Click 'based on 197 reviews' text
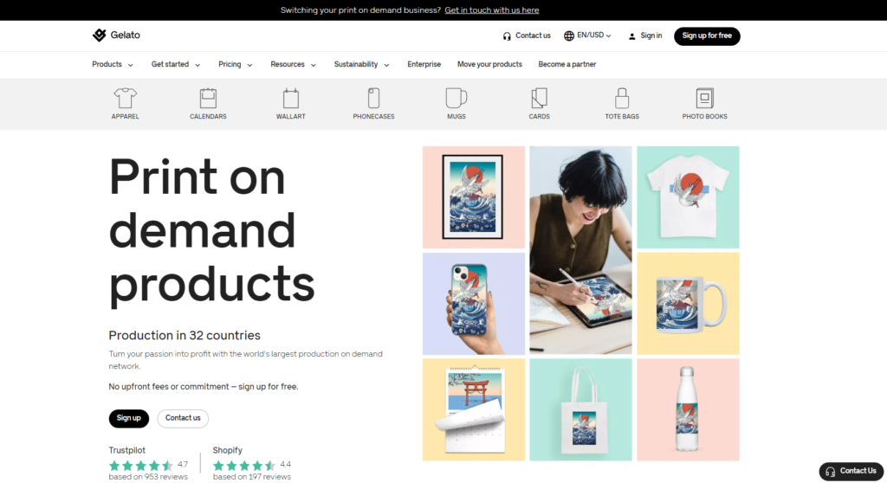The height and width of the screenshot is (483, 887). point(252,477)
